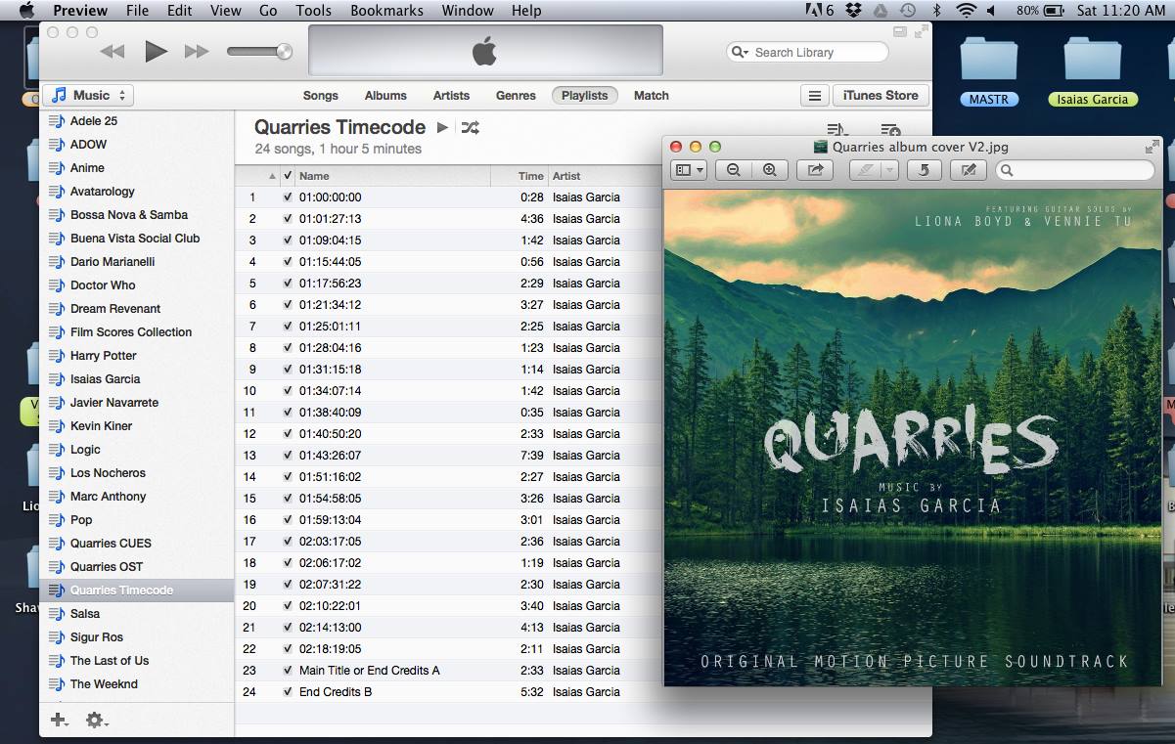The image size is (1175, 744).
Task: Open the Preview sidebar view dropdown
Action: coord(690,170)
